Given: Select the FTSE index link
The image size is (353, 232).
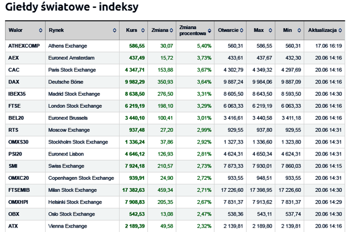Looking at the screenshot, I should pyautogui.click(x=15, y=106).
